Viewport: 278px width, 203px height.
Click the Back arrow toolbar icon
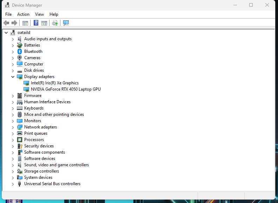[6, 23]
